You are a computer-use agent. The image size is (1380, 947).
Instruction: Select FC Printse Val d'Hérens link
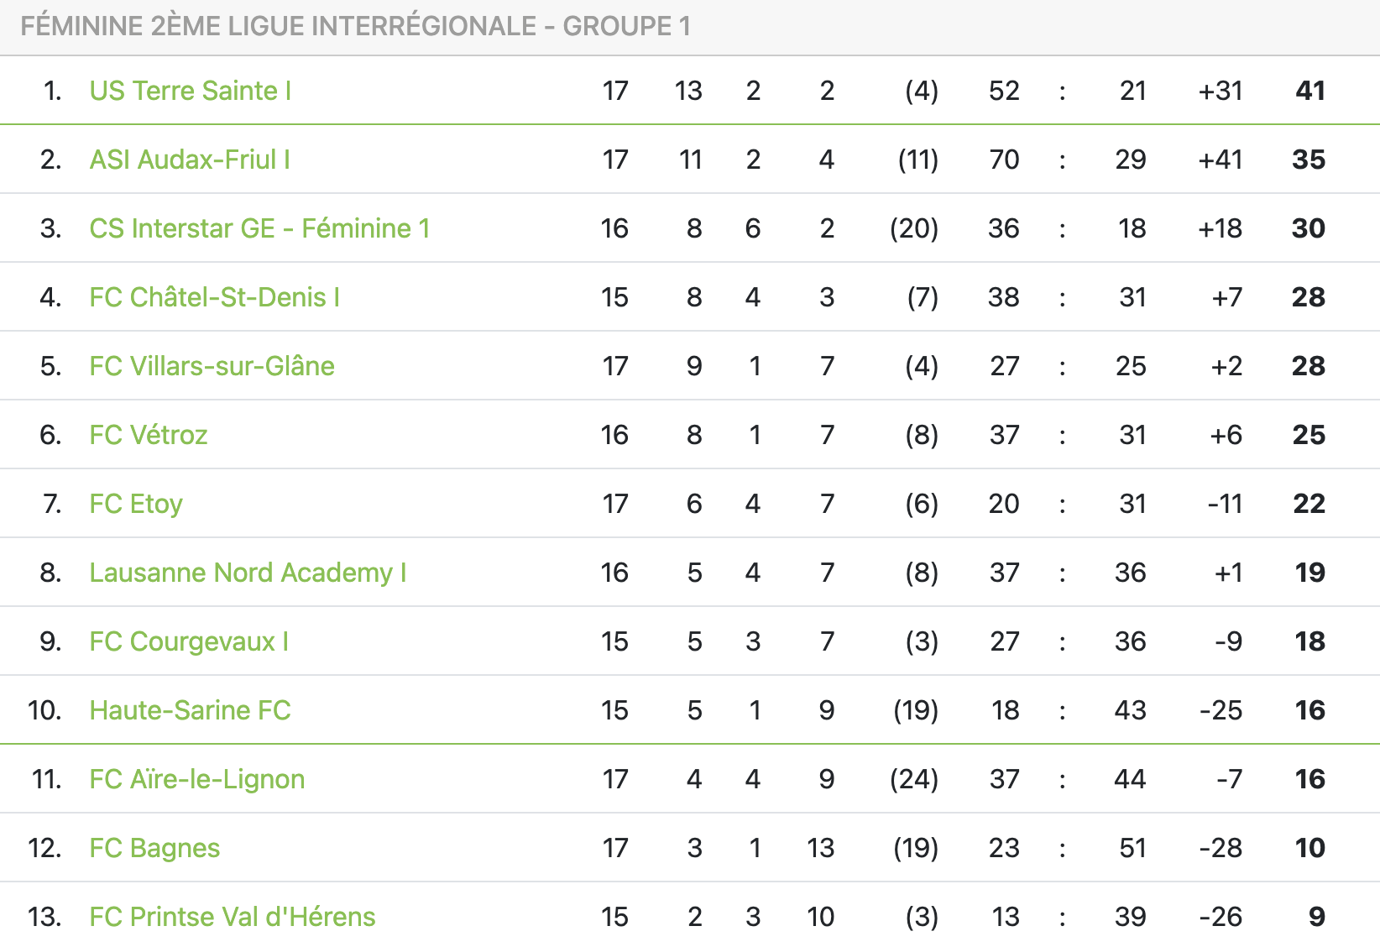233,917
